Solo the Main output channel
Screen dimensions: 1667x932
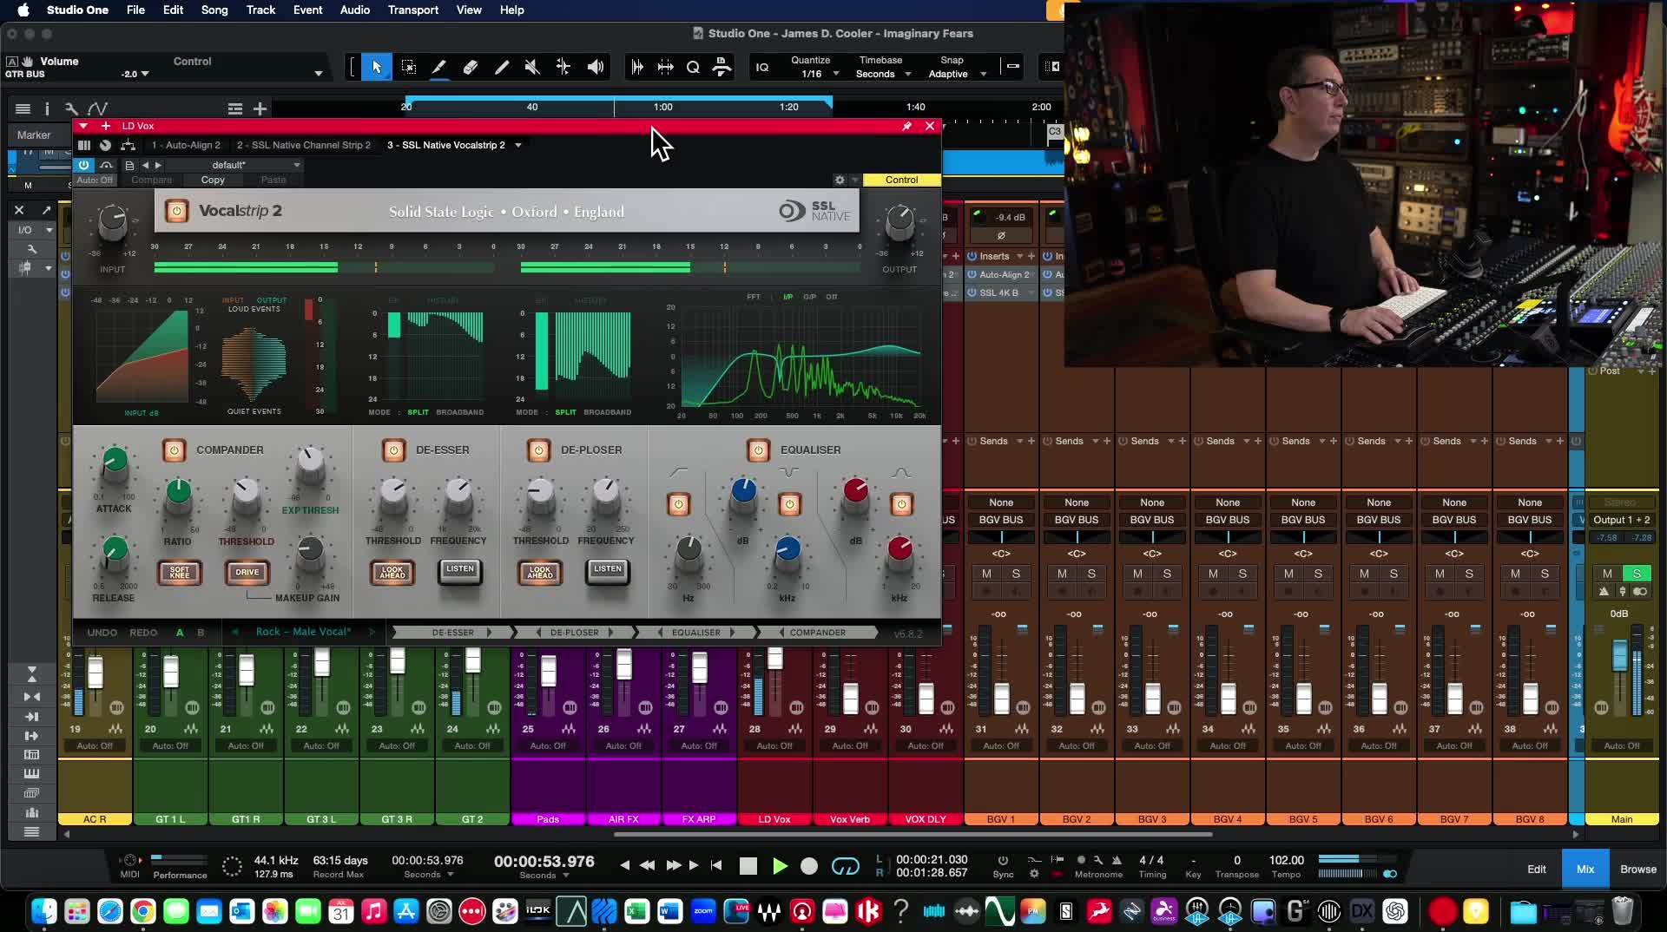1637,574
